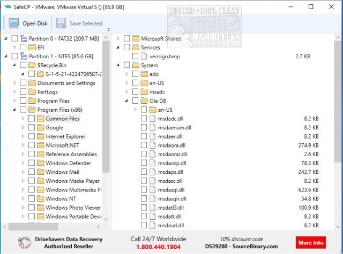Click the verisign.bmp file icon

click(144, 56)
